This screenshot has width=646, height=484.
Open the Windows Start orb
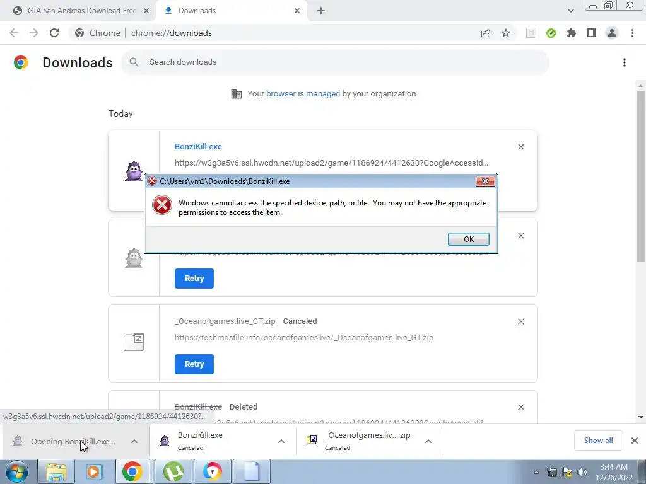(x=17, y=471)
